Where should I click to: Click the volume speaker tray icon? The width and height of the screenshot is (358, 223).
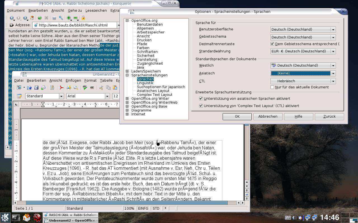click(x=295, y=217)
